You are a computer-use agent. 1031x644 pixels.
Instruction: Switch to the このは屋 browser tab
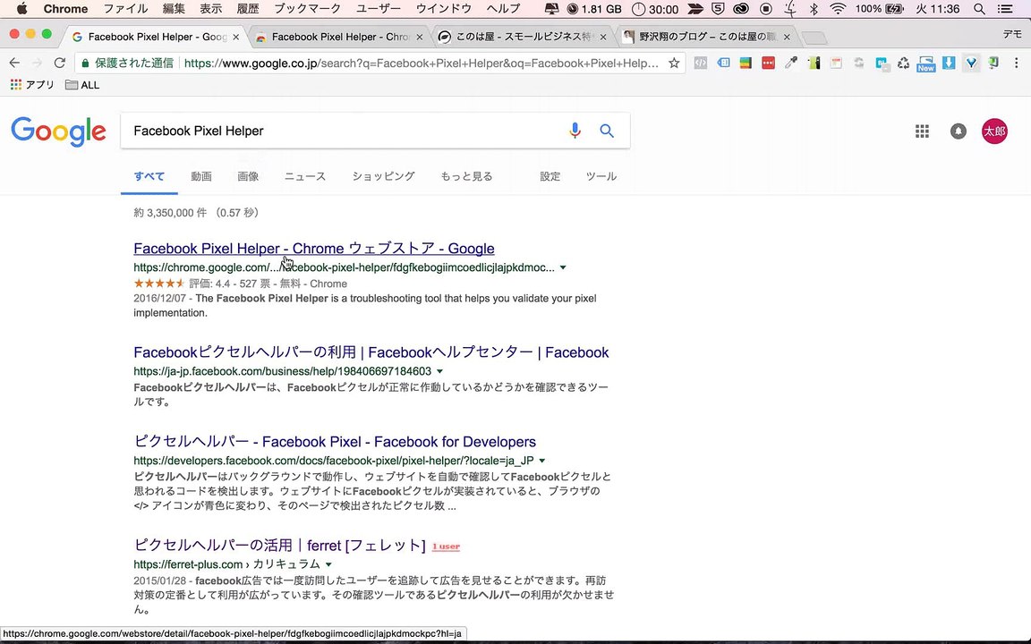[524, 37]
